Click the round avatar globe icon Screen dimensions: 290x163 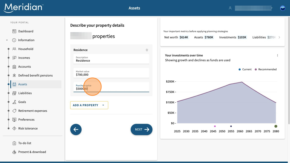282,8
